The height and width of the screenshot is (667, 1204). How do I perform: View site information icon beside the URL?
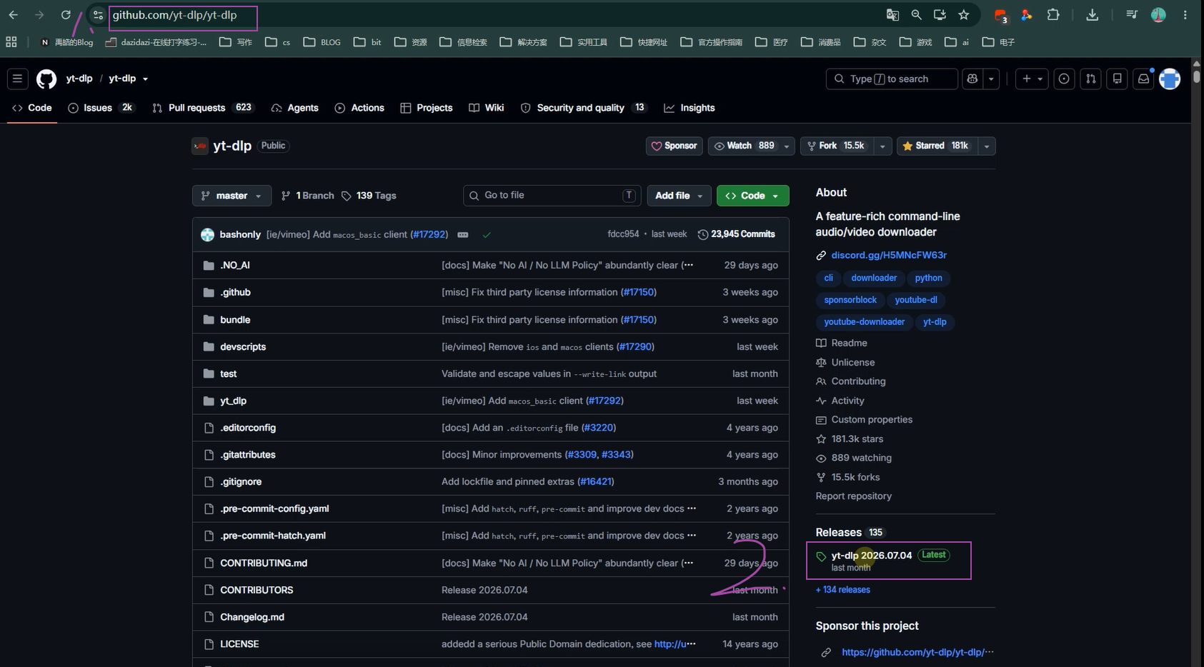pos(98,15)
